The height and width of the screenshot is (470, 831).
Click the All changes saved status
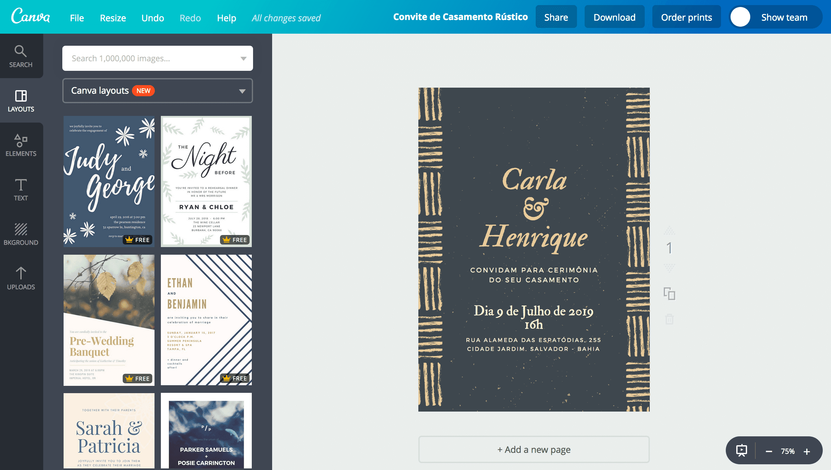[x=286, y=18]
